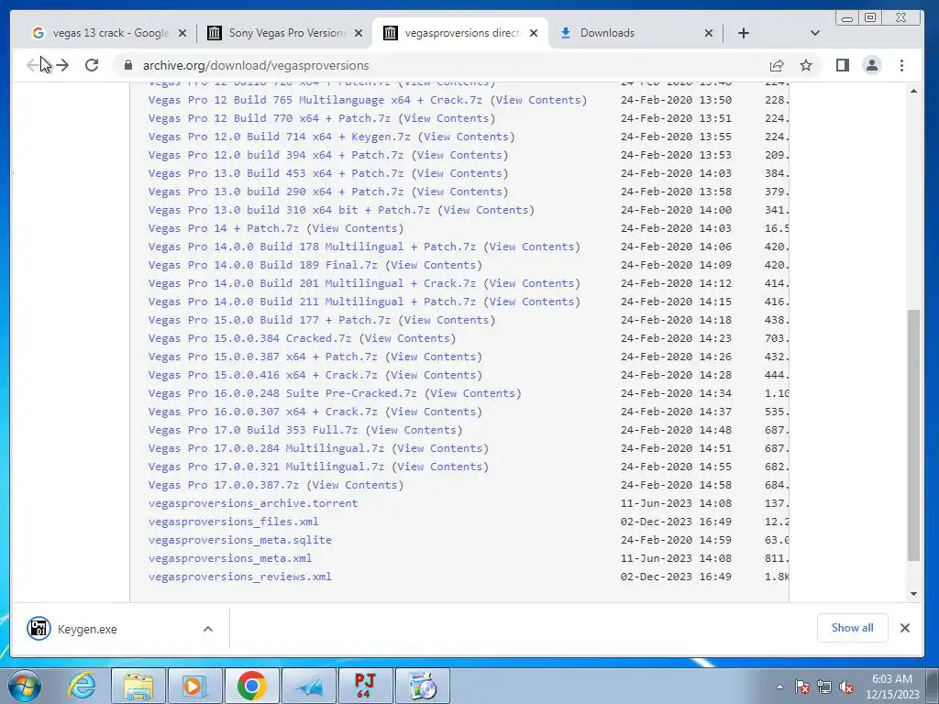939x704 pixels.
Task: Show hidden system tray icons
Action: tap(779, 687)
